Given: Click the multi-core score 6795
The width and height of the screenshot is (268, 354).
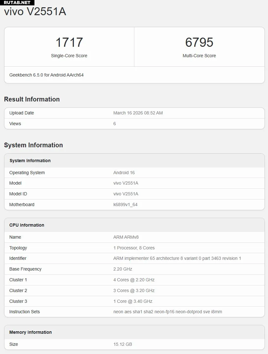Looking at the screenshot, I should click(x=199, y=42).
